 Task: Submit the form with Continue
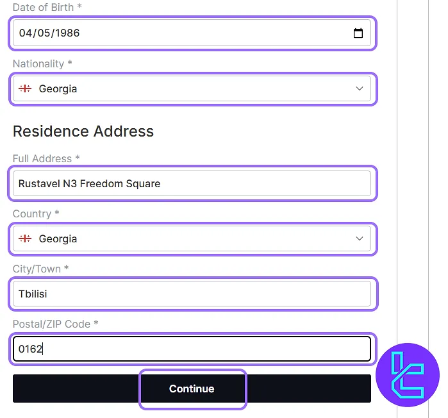tap(192, 389)
